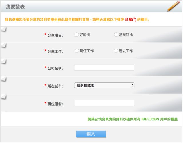The height and width of the screenshot is (143, 183).
Task: Click the folded-corner icon beside 職位頭銜 row
Action: 3,96
